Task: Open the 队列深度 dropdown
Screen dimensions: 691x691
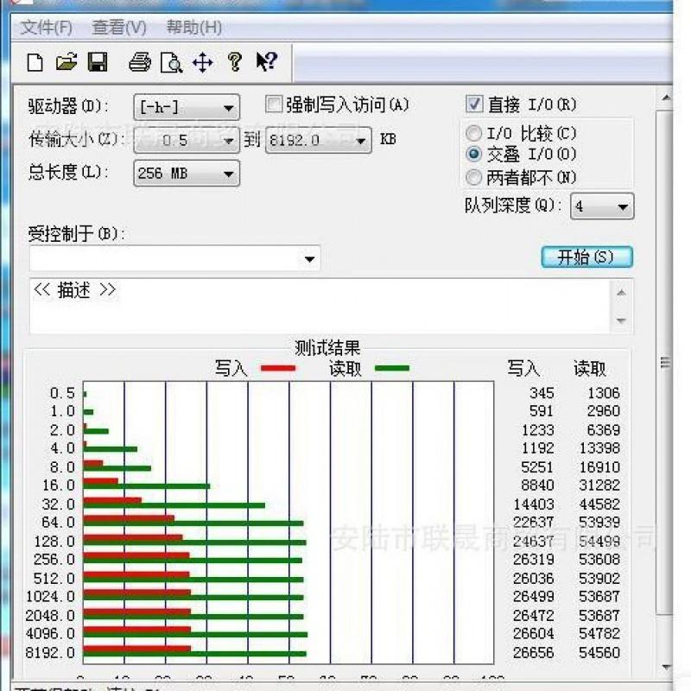Action: (x=602, y=206)
